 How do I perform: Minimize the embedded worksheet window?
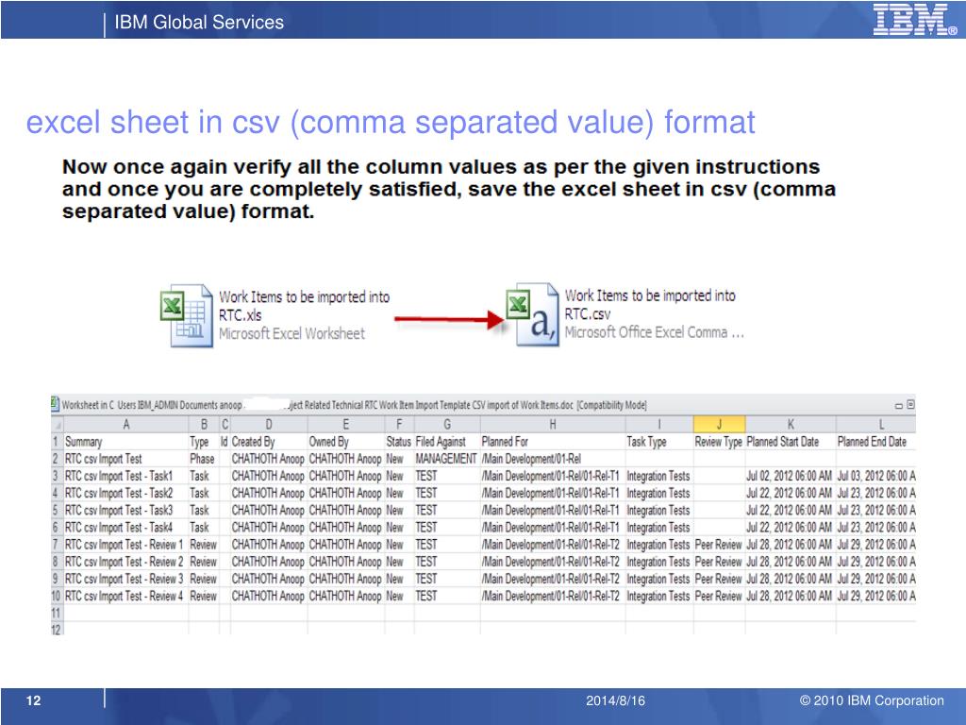click(898, 404)
